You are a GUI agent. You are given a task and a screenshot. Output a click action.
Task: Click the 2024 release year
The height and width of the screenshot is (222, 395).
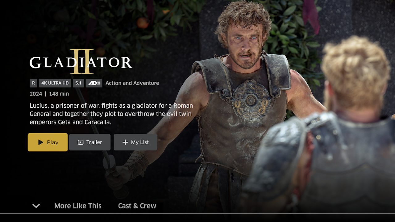(36, 94)
